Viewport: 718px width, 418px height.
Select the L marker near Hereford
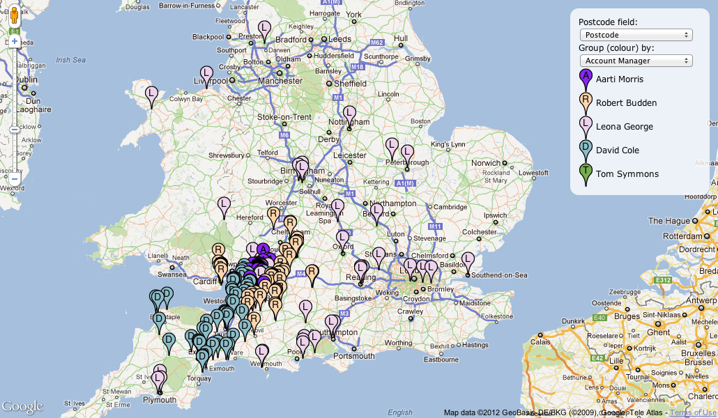[224, 205]
